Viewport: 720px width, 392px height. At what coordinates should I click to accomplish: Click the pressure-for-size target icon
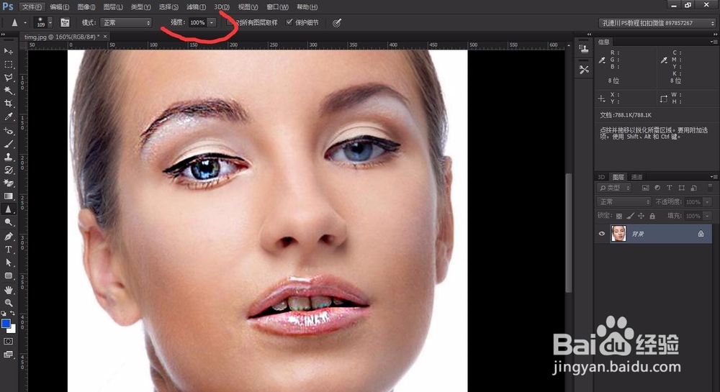(x=336, y=22)
